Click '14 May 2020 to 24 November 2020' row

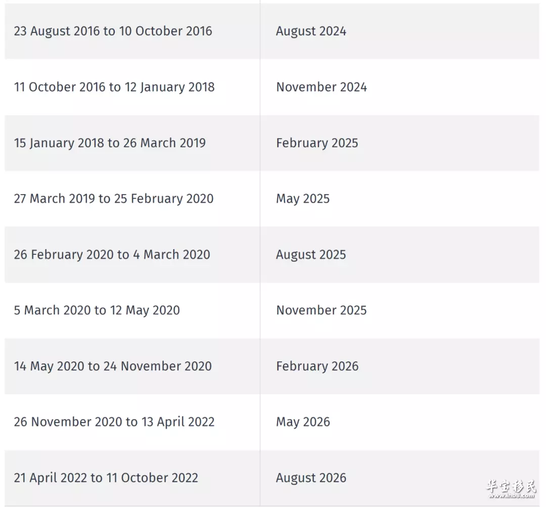tap(272, 366)
